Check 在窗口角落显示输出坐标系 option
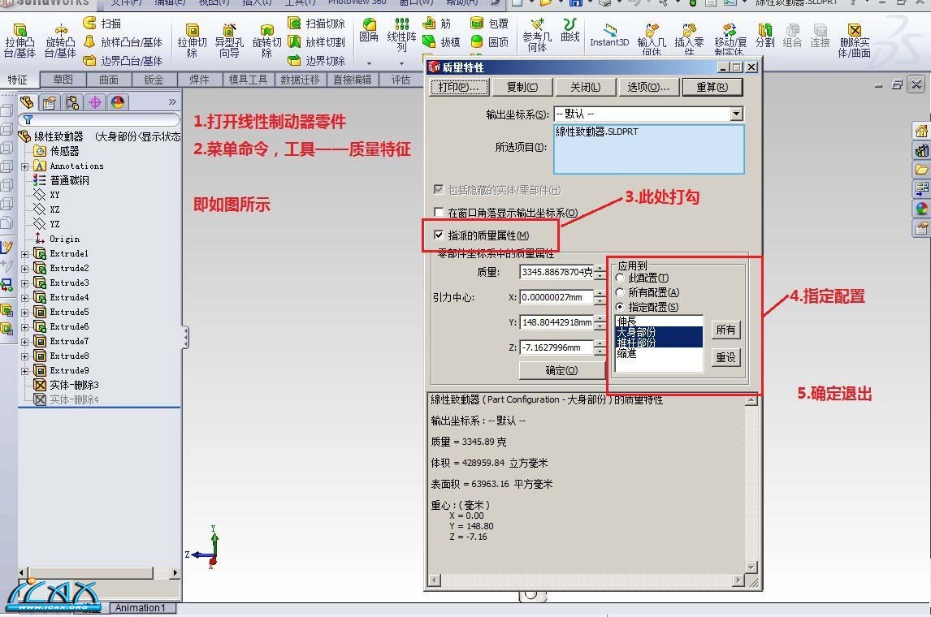This screenshot has height=617, width=931. (439, 213)
